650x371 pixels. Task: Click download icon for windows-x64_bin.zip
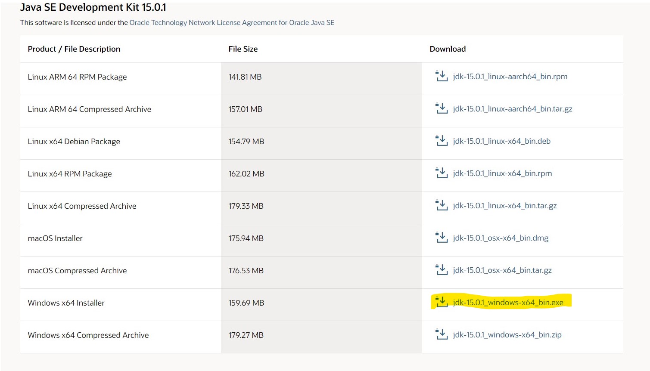442,334
